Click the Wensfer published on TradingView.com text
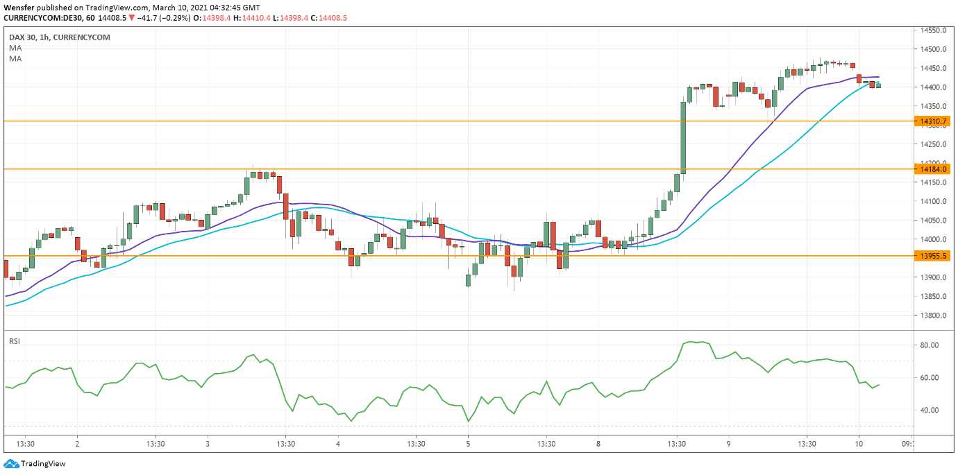Image resolution: width=958 pixels, height=475 pixels. tap(76, 8)
